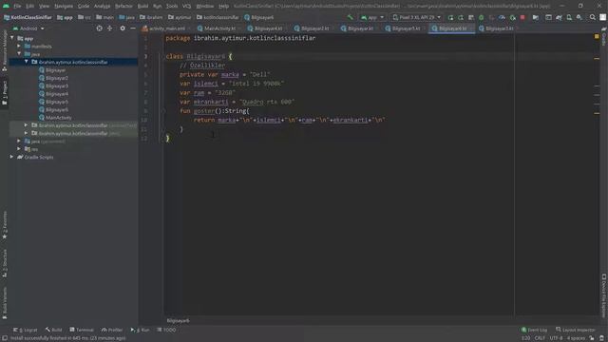Click the 4 spaces indent setting
This screenshot has height=342, width=608.
click(x=576, y=338)
